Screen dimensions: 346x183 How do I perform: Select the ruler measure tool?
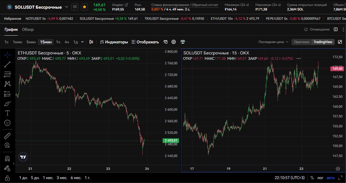pos(7,136)
